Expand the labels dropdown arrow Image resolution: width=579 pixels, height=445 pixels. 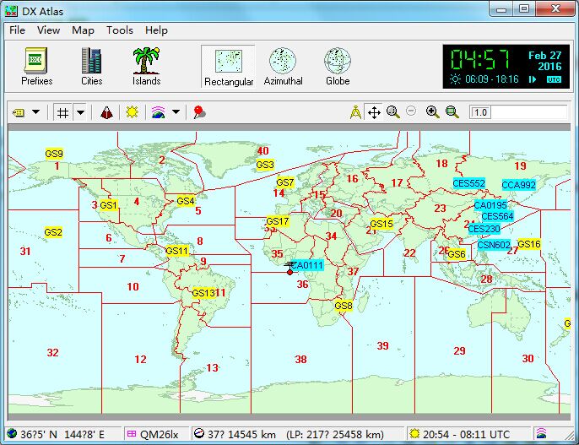point(35,112)
